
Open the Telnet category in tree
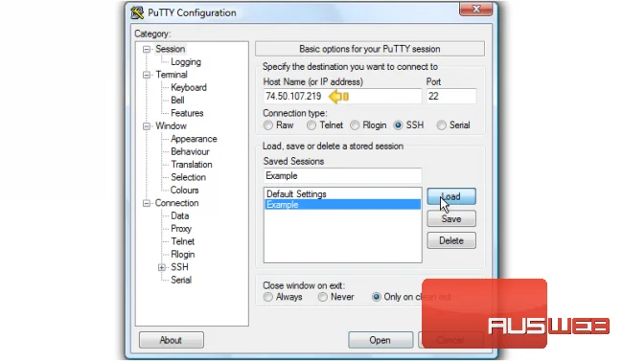tap(183, 241)
